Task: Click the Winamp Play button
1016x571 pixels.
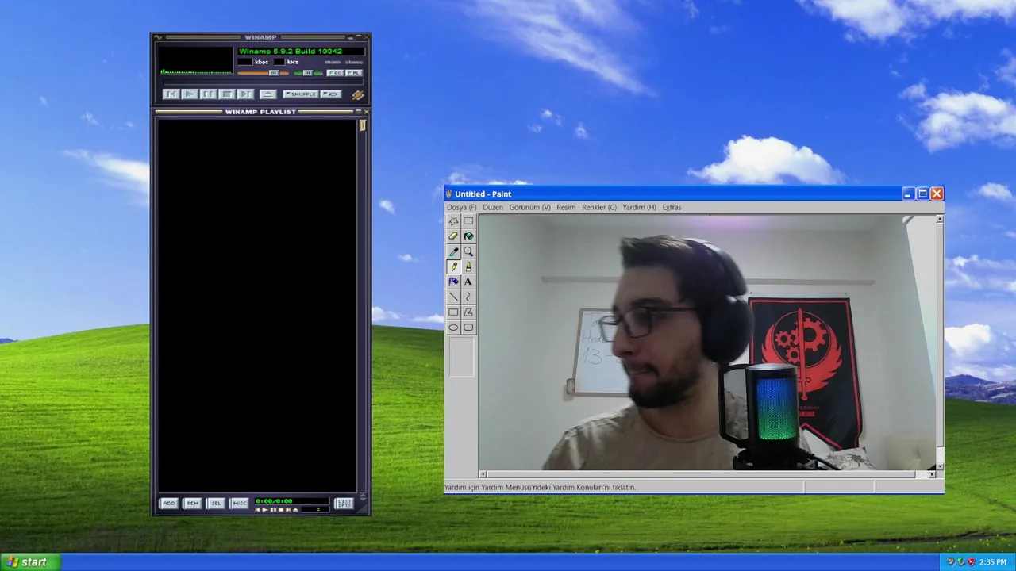Action: (x=190, y=94)
